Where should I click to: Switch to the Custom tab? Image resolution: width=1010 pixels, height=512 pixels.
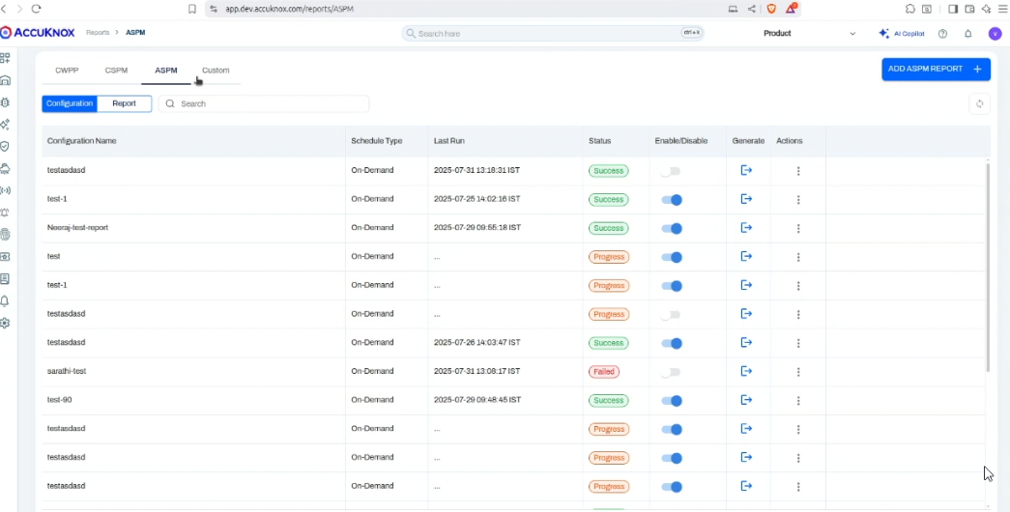tap(216, 71)
